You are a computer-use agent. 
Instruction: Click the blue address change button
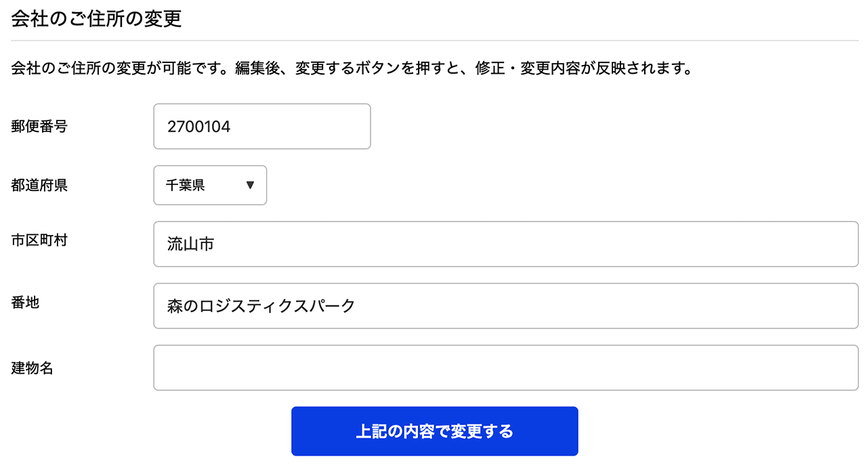pos(434,431)
